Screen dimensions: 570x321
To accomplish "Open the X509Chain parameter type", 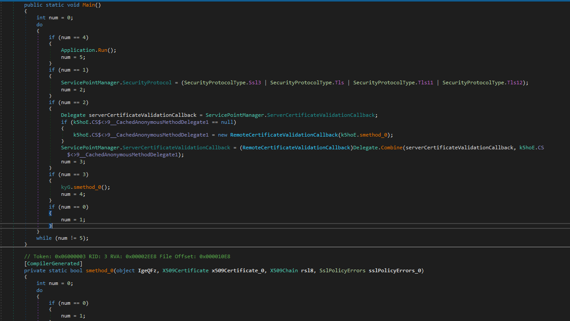I will tap(283, 271).
